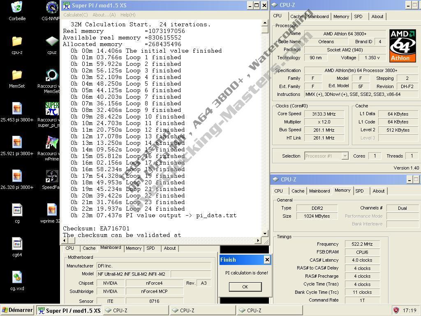421x316 pixels.
Task: Click Super PI horizontal scroll left arrow
Action: (x=65, y=240)
